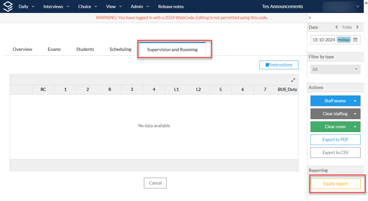Click the Equity report button

coord(335,184)
